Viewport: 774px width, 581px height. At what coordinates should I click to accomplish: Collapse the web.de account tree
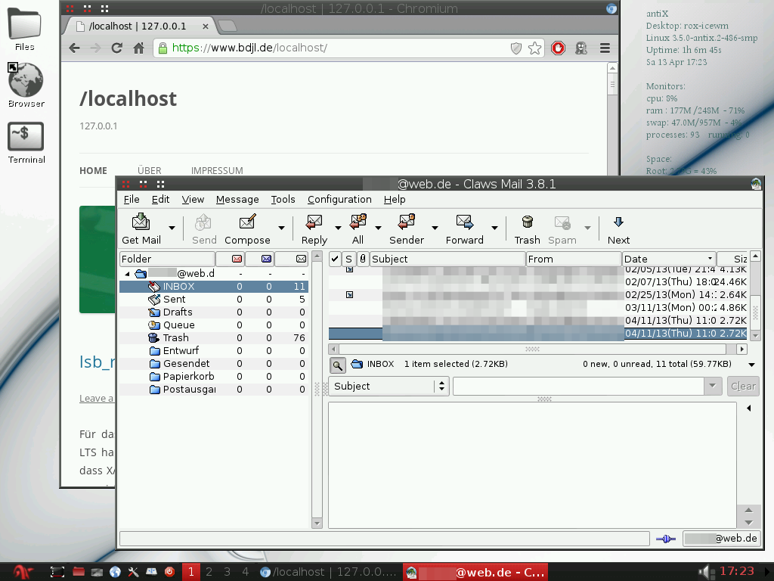[127, 274]
